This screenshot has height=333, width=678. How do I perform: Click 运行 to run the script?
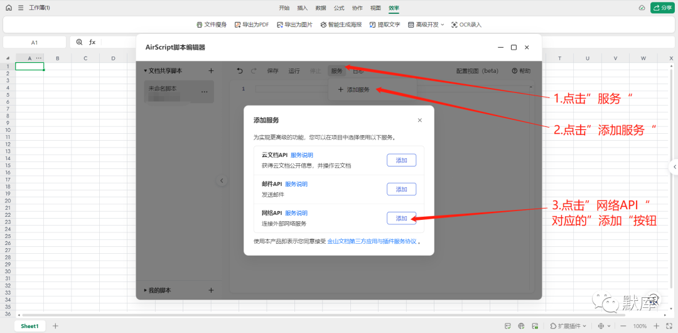click(294, 70)
